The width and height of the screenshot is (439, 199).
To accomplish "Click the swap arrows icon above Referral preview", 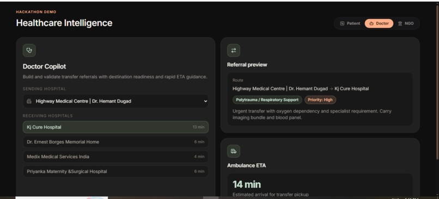I will [234, 51].
